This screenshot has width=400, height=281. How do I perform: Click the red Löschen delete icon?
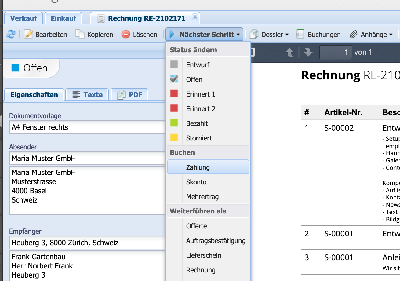125,34
